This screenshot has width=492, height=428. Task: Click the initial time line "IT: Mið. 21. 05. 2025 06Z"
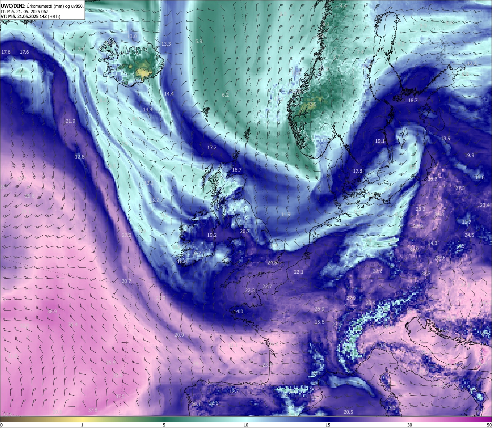25,12
